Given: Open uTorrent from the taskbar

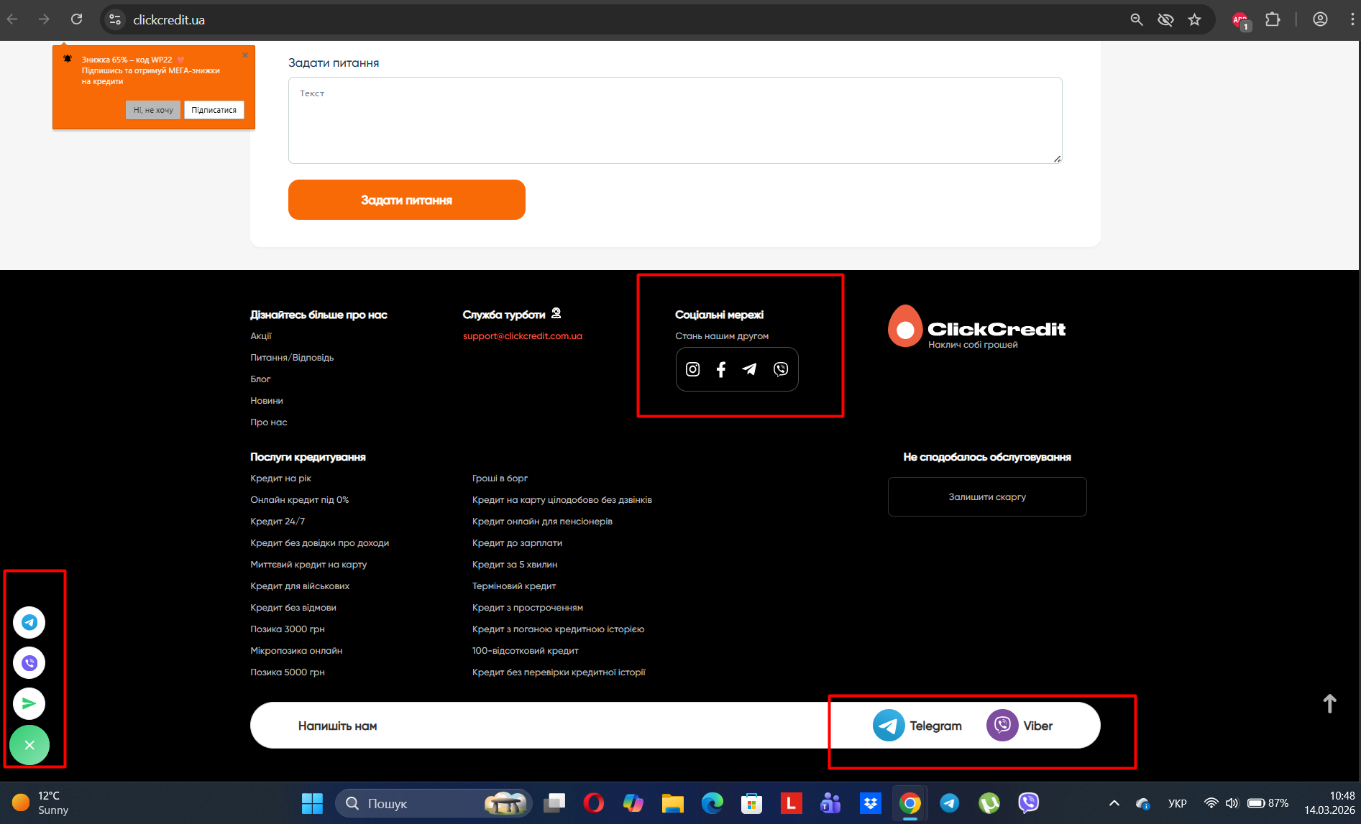Looking at the screenshot, I should coord(989,803).
